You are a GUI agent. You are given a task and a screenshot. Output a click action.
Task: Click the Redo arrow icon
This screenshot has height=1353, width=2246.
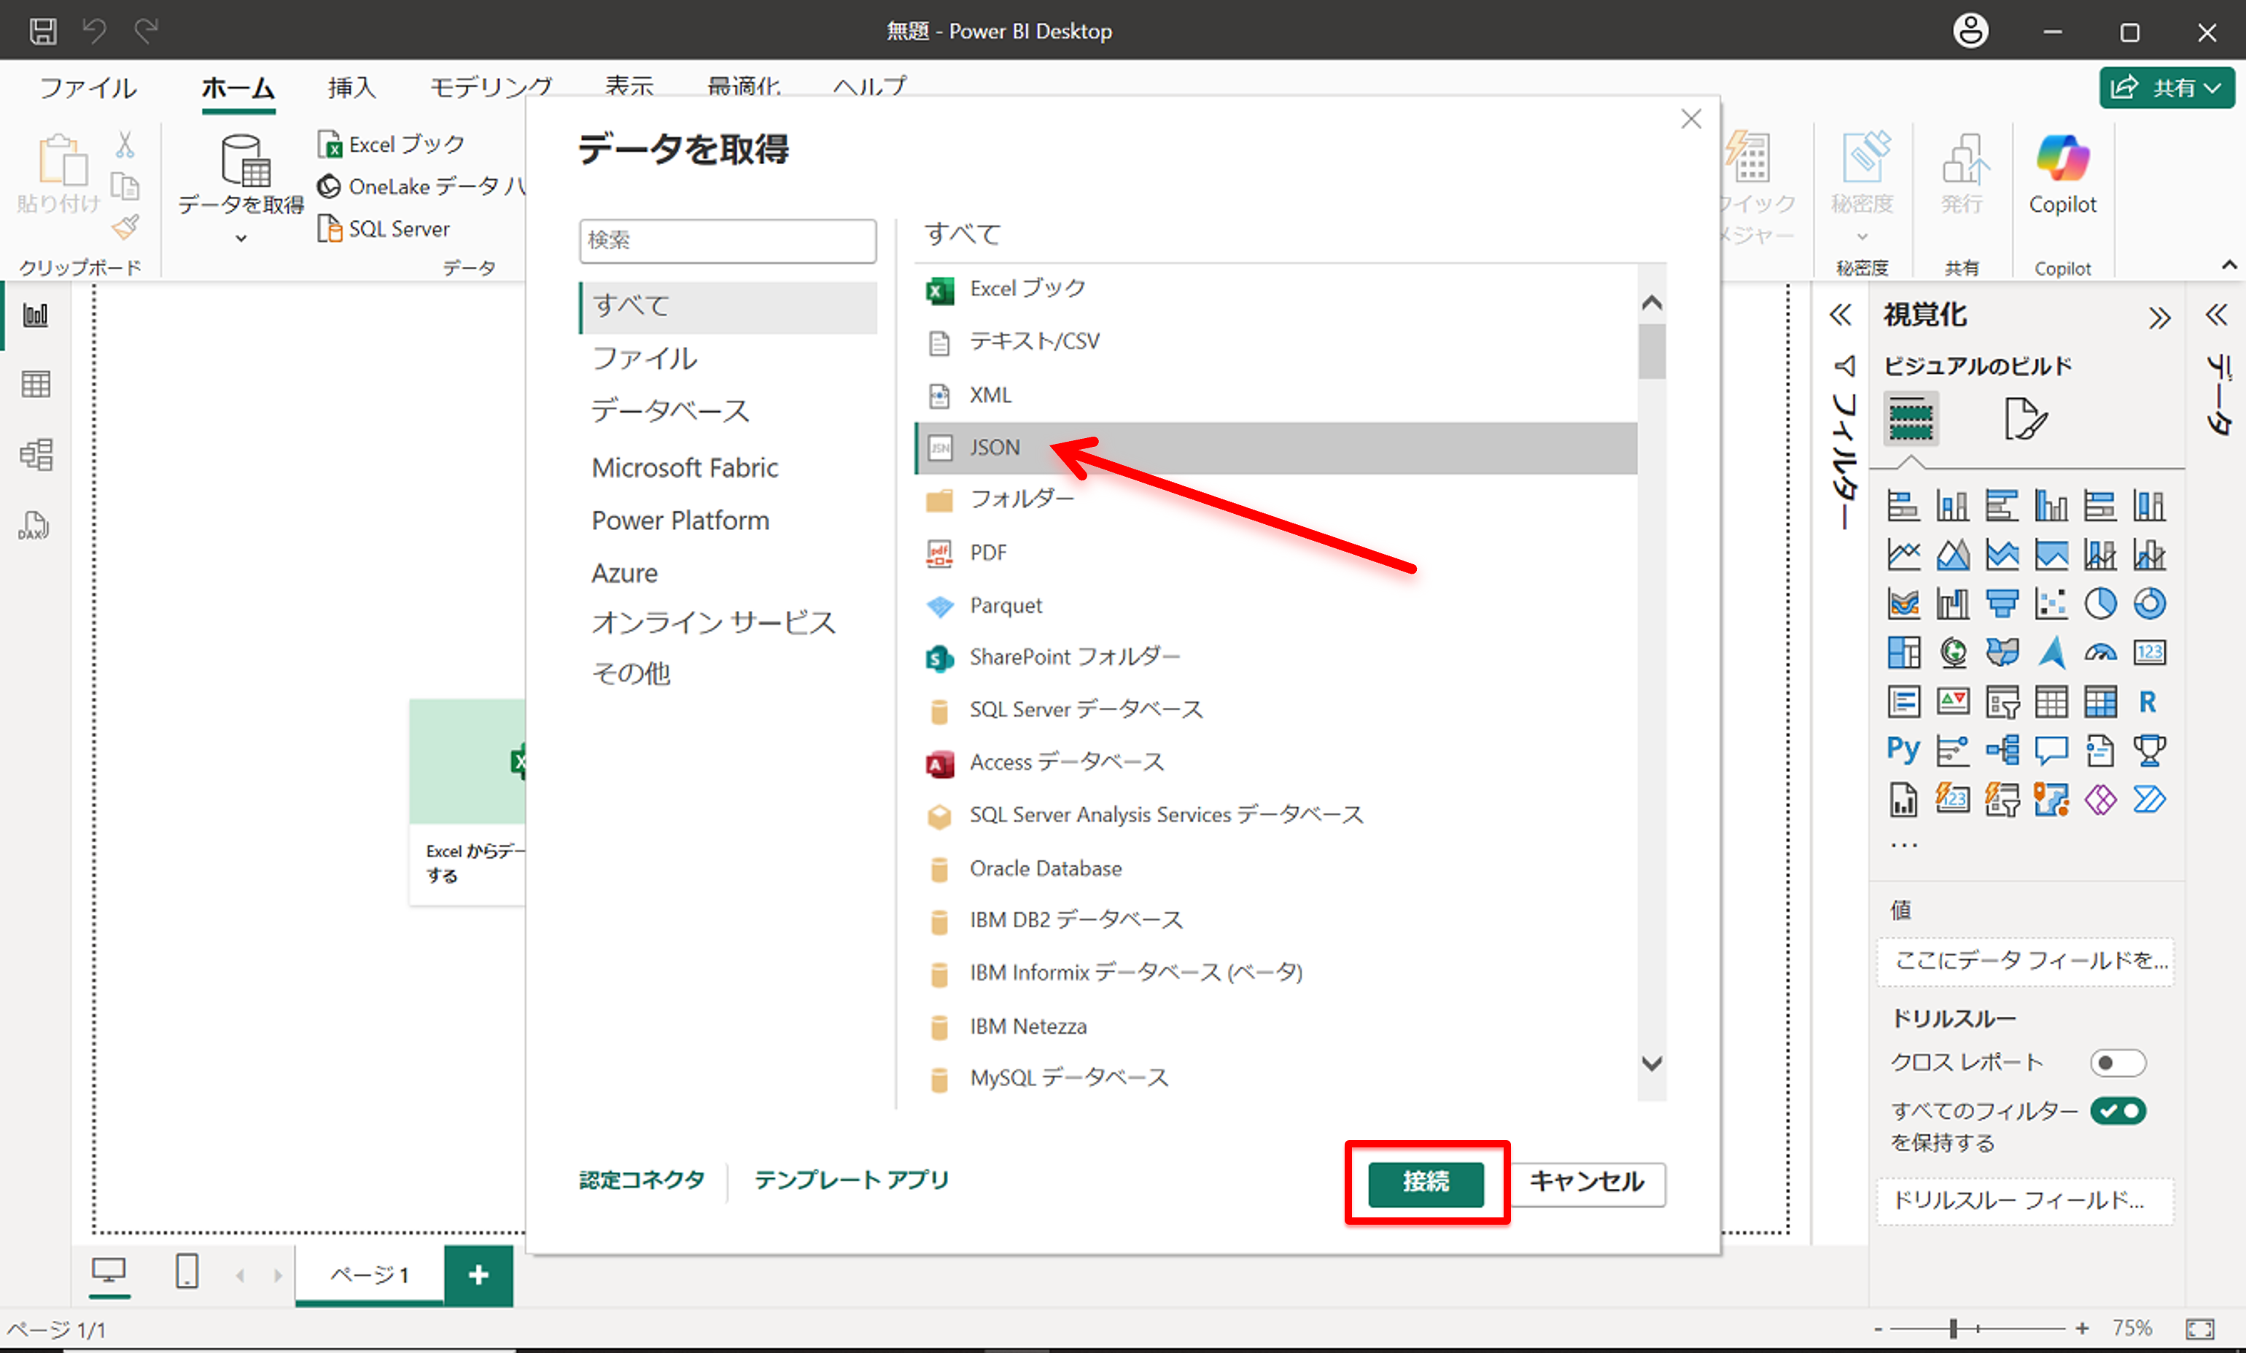coord(146,31)
